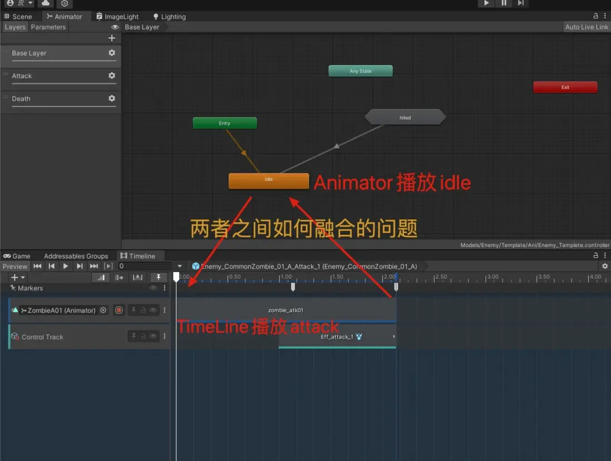The image size is (611, 461).
Task: Click the Timeline settings gear
Action: click(605, 266)
